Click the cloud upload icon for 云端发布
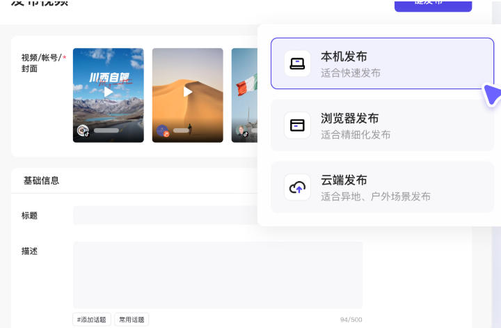The image size is (501, 328). coord(297,187)
